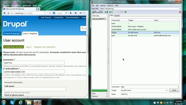Image resolution: width=186 pixels, height=105 pixels.
Task: Open Firefox downloads arrow icon
Action: coord(71,13)
